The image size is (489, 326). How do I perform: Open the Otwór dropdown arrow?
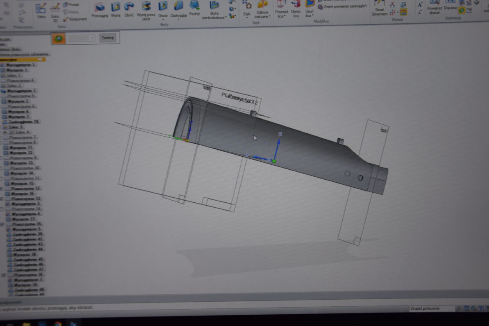coord(163,20)
